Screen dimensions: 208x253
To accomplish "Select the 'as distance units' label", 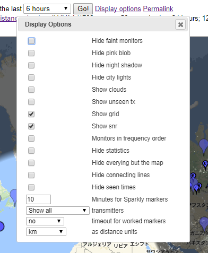I will pyautogui.click(x=114, y=232).
